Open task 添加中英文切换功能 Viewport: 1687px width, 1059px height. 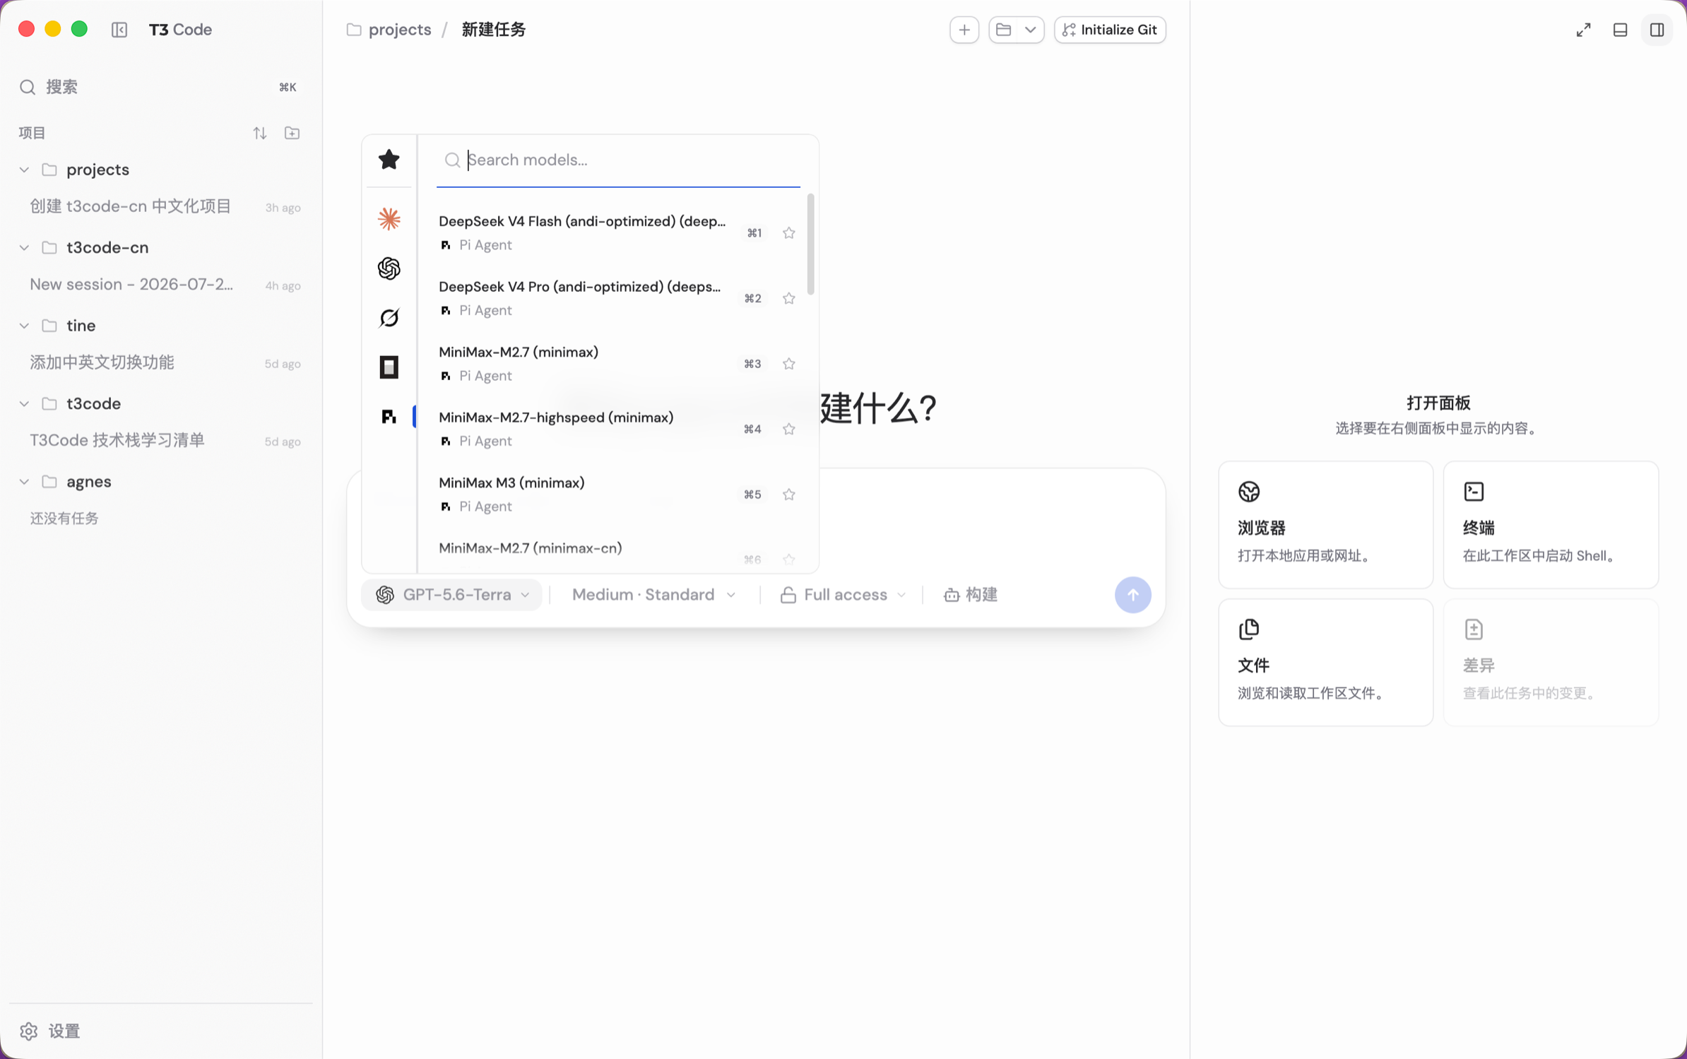click(161, 363)
